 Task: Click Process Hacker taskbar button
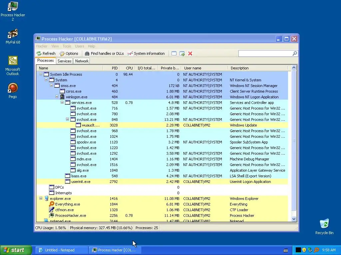pos(115,250)
